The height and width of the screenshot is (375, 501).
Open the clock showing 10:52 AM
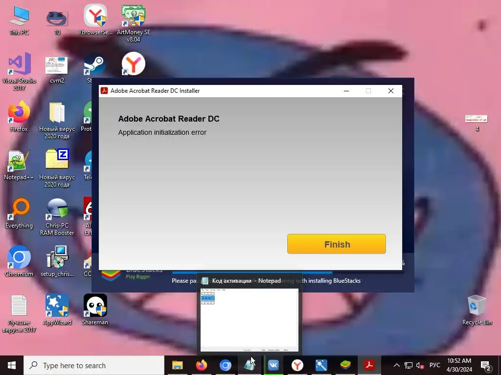(459, 365)
